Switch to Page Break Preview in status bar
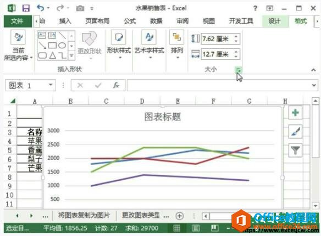This screenshot has width=321, height=236. 215,228
